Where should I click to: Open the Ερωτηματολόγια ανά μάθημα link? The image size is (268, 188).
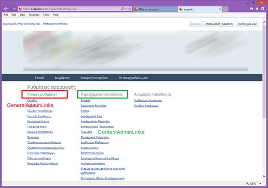[100, 158]
